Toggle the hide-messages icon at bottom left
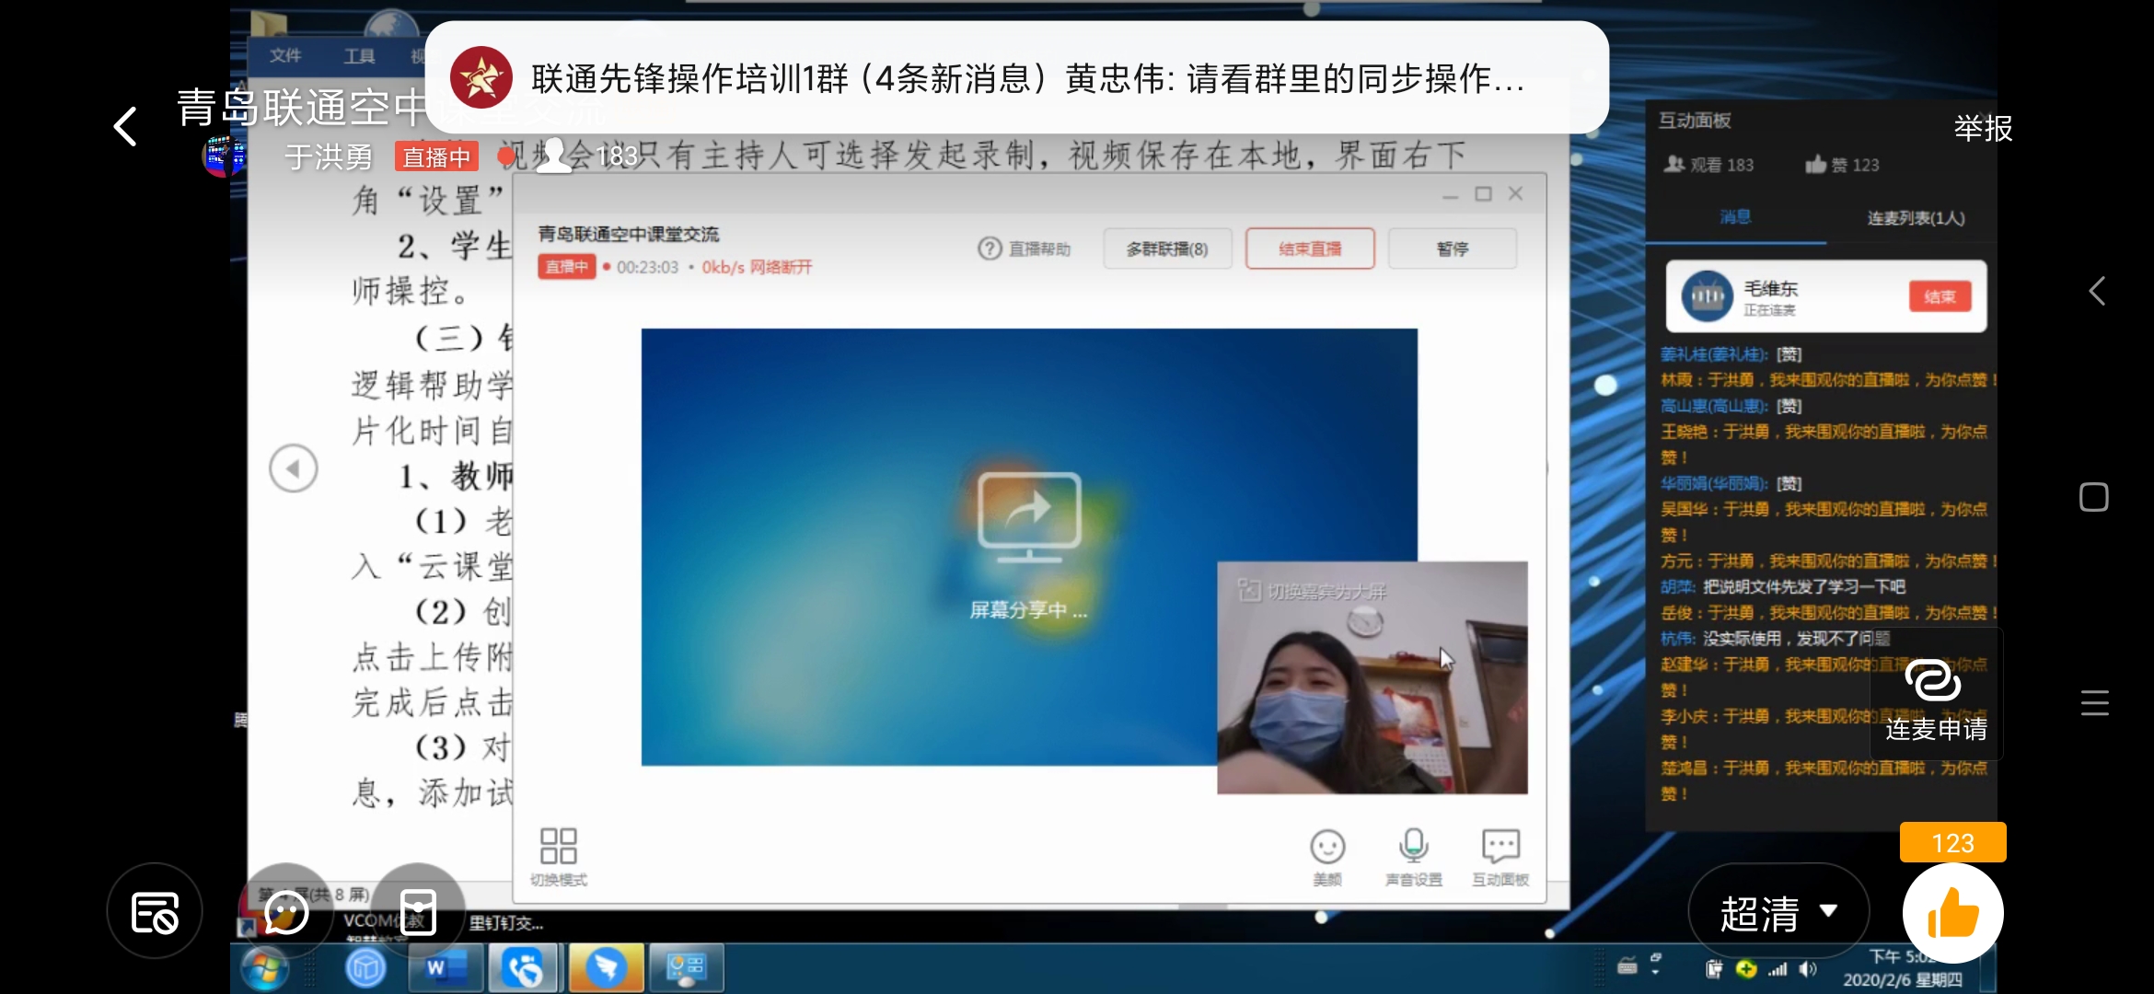The image size is (2154, 994). pyautogui.click(x=155, y=912)
